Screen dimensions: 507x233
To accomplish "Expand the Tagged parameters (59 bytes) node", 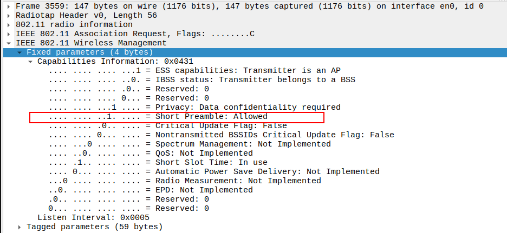I will click(20, 227).
